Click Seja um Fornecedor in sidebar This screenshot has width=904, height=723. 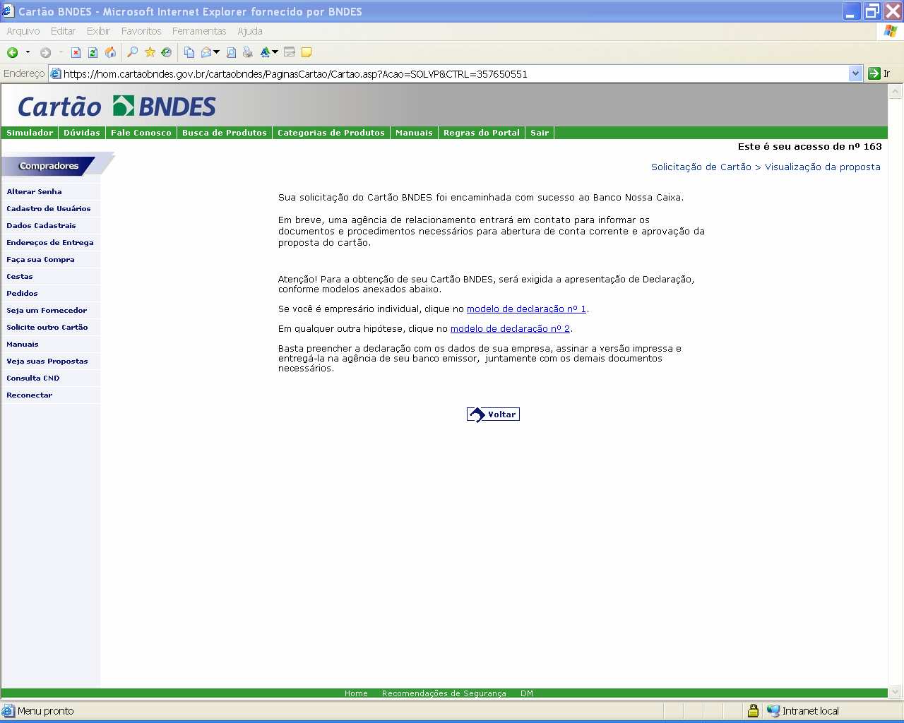[47, 311]
